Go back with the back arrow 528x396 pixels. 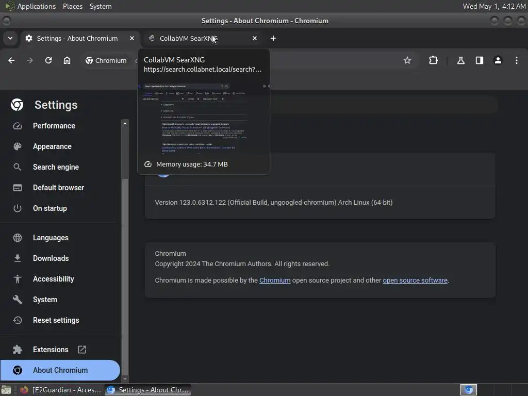pyautogui.click(x=11, y=60)
